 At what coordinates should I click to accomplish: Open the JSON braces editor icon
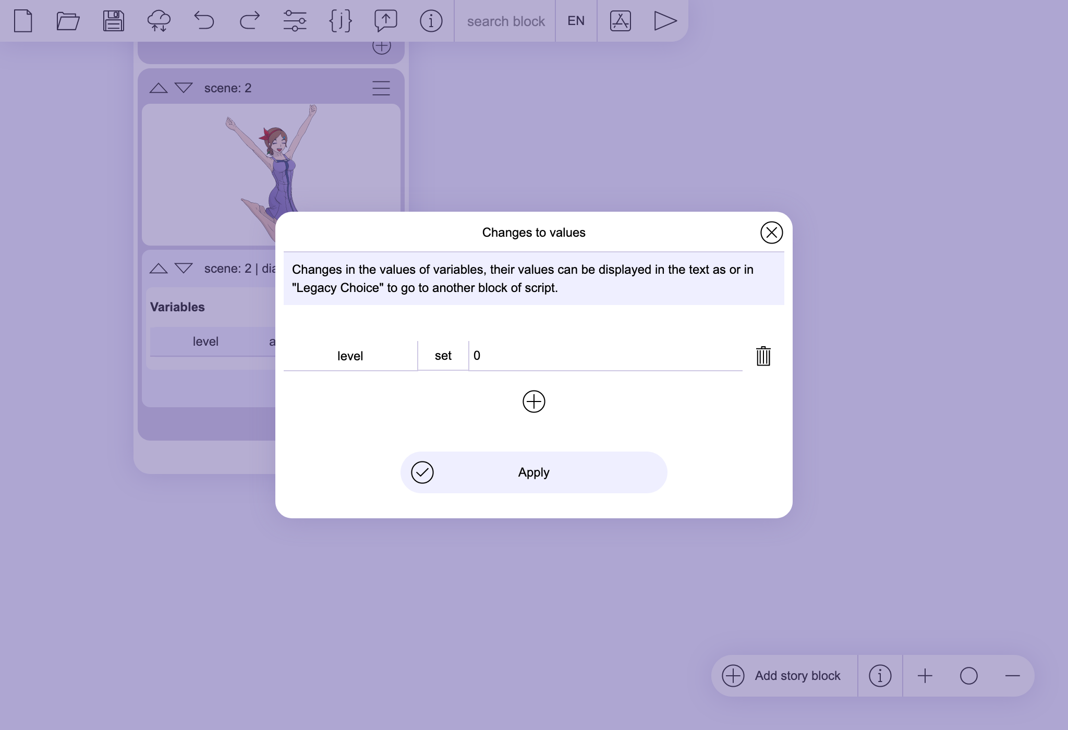[340, 21]
